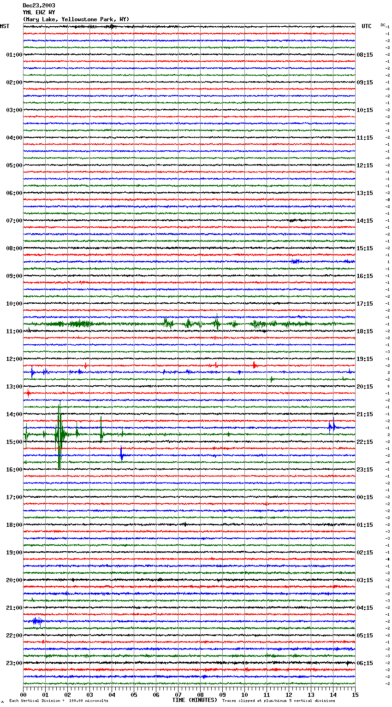Select the 20:00 MST time label

pyautogui.click(x=14, y=580)
